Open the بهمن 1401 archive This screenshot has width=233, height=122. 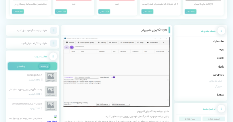click(x=190, y=119)
